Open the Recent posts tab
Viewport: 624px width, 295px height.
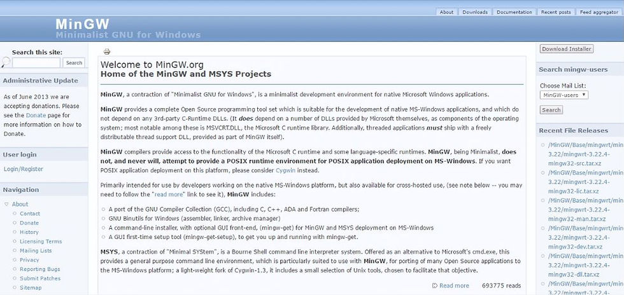pos(555,12)
